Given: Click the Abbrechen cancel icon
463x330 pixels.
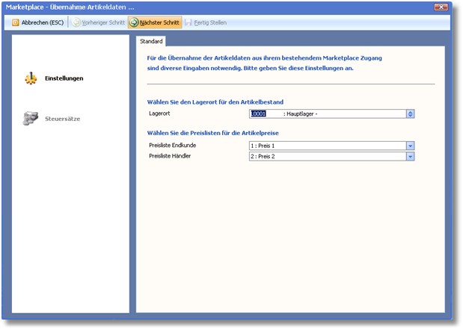Looking at the screenshot, I should (16, 22).
